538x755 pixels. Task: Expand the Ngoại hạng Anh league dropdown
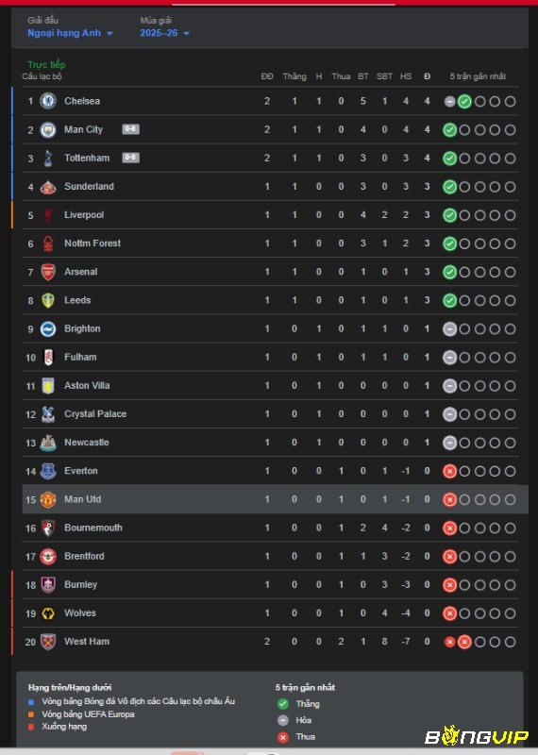coord(70,33)
